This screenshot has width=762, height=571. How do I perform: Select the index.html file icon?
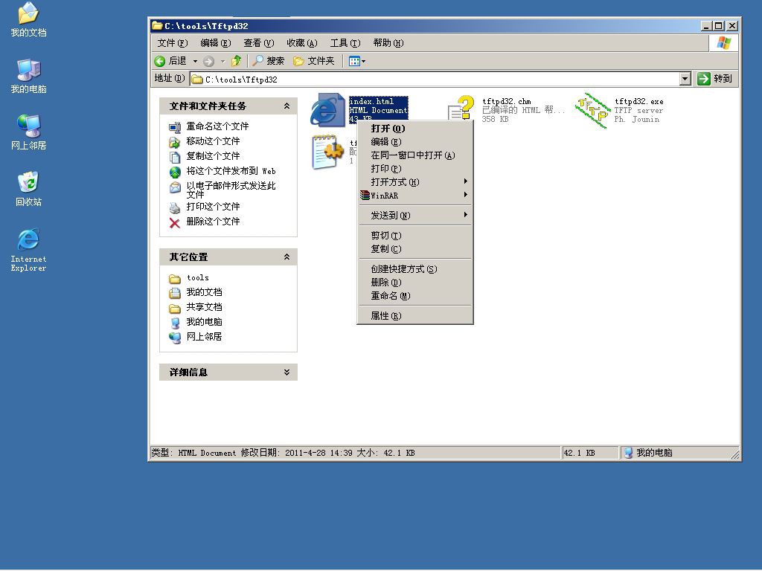(327, 110)
